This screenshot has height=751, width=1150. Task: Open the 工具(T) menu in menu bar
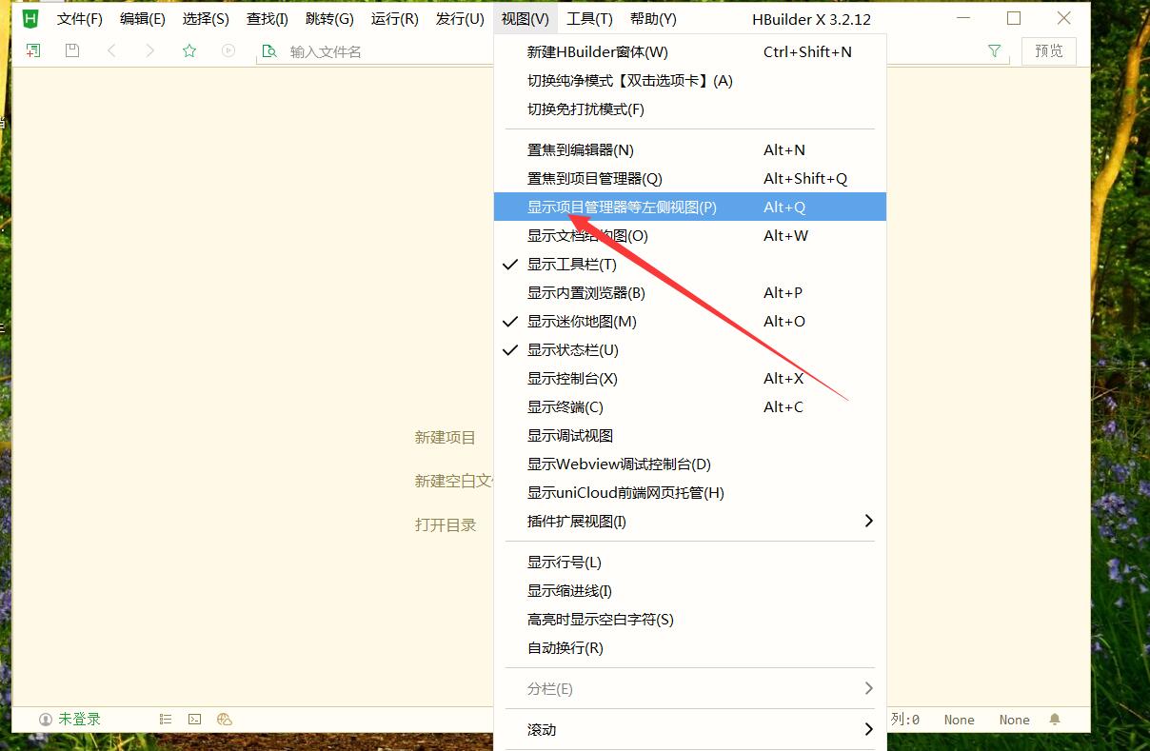(589, 19)
